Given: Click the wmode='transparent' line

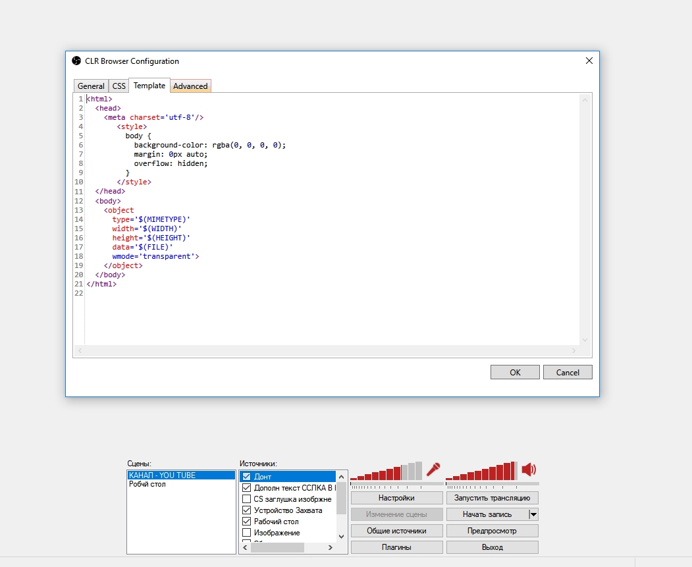Looking at the screenshot, I should tap(156, 256).
